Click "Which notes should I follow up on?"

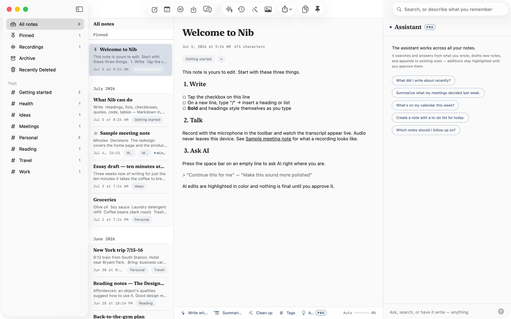point(426,130)
